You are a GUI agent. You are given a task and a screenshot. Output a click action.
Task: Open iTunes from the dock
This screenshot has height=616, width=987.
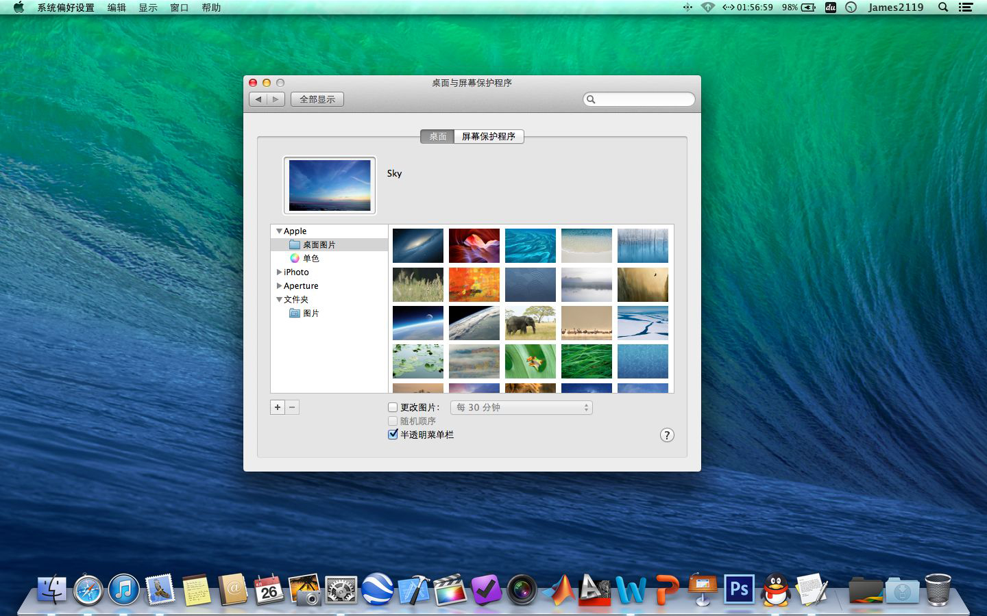[x=124, y=590]
